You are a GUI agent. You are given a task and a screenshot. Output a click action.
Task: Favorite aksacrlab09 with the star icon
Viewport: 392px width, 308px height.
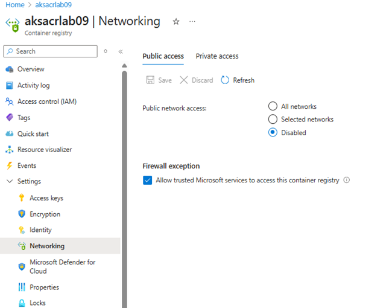click(176, 22)
